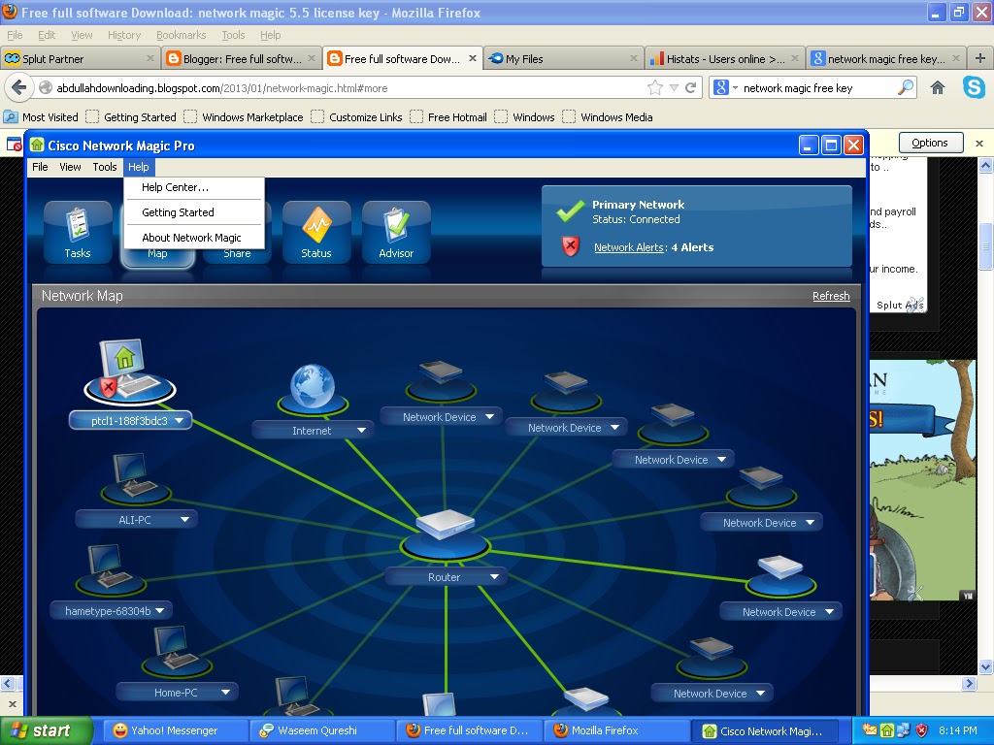Switch to the My Files tab
The image size is (994, 745).
(x=563, y=58)
